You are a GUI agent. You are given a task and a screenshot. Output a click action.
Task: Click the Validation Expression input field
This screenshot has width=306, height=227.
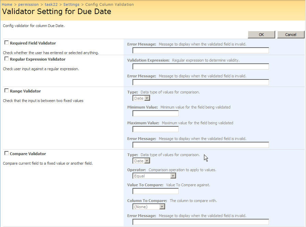point(201,66)
